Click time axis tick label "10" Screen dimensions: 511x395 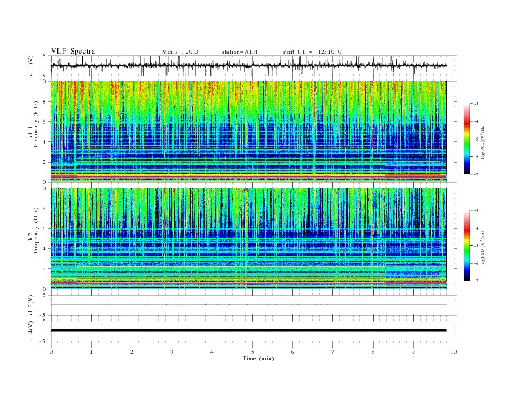(454, 352)
